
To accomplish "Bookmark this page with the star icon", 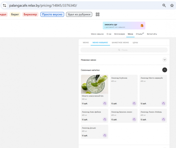I will [x=172, y=5].
